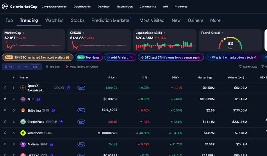Select the 4h timeframe filter
The width and height of the screenshot is (267, 156).
[26, 67]
